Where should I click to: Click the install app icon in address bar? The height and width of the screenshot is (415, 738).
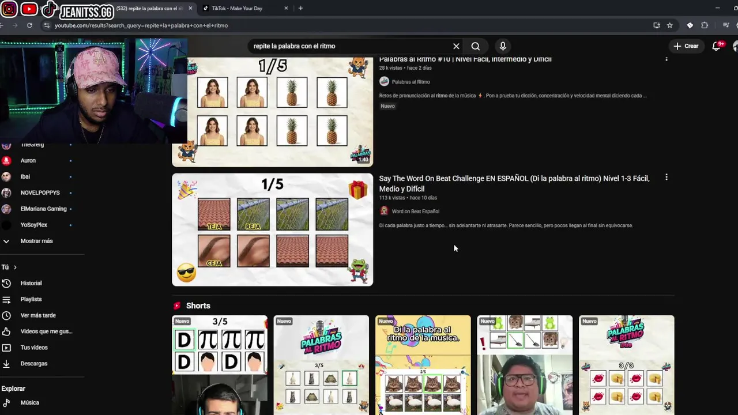657,25
